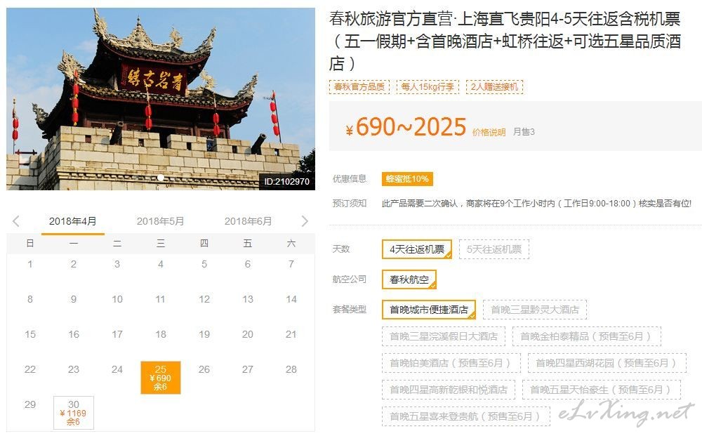Click the image carousel white dot indicator
702x436 pixels.
tap(161, 178)
